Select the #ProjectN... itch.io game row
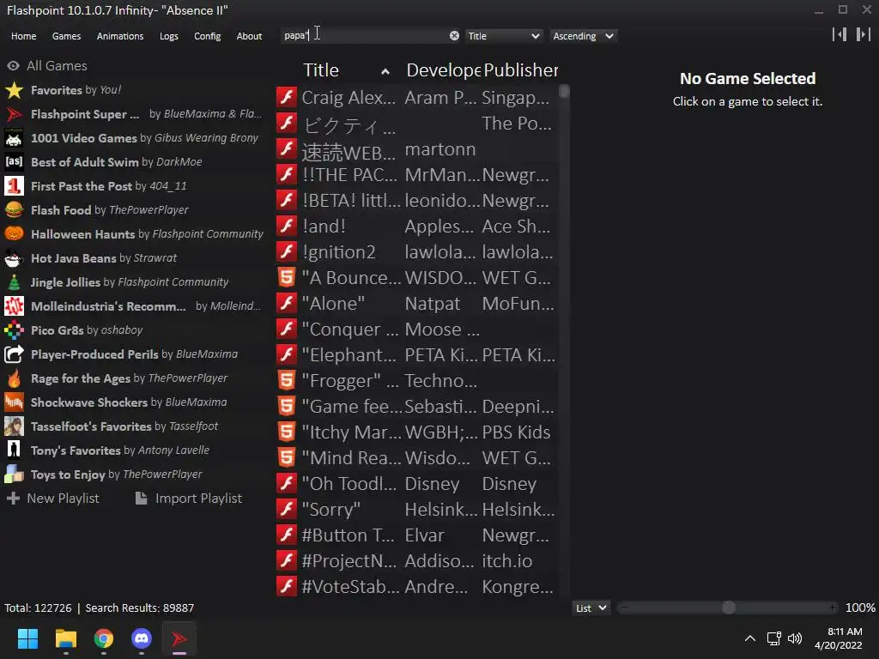 [417, 561]
